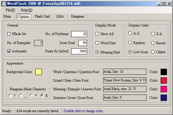Viewport: 173px width, 115px height.
Task: Click the 'Sentence / Score / Score Font:' label
Action: 74,98
